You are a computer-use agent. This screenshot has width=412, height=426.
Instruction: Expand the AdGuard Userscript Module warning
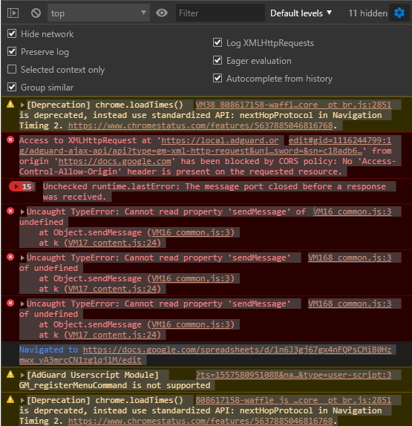22,376
